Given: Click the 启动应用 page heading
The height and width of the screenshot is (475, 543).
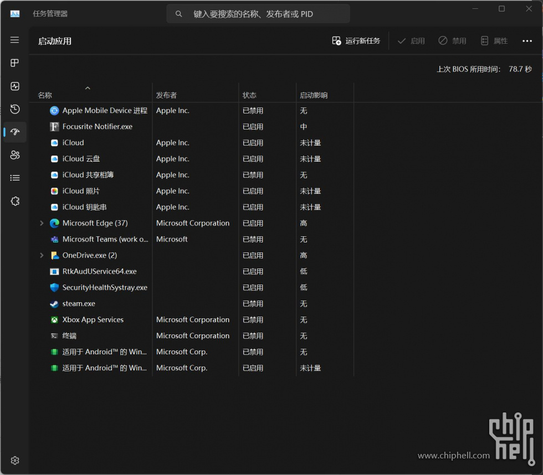Looking at the screenshot, I should (x=55, y=41).
